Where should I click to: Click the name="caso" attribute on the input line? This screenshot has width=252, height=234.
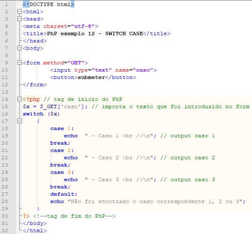[134, 70]
